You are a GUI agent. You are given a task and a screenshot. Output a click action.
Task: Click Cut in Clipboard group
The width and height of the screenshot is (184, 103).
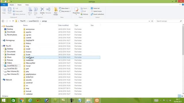click(x=15, y=8)
